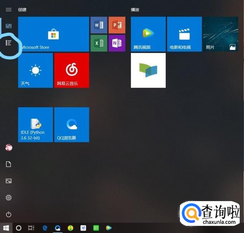Viewport: 244px width, 233px height.
Task: Open the Pictures folder shortcut
Action: tap(9, 181)
